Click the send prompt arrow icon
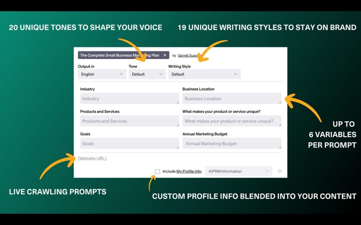The height and width of the screenshot is (225, 361). pyautogui.click(x=280, y=171)
